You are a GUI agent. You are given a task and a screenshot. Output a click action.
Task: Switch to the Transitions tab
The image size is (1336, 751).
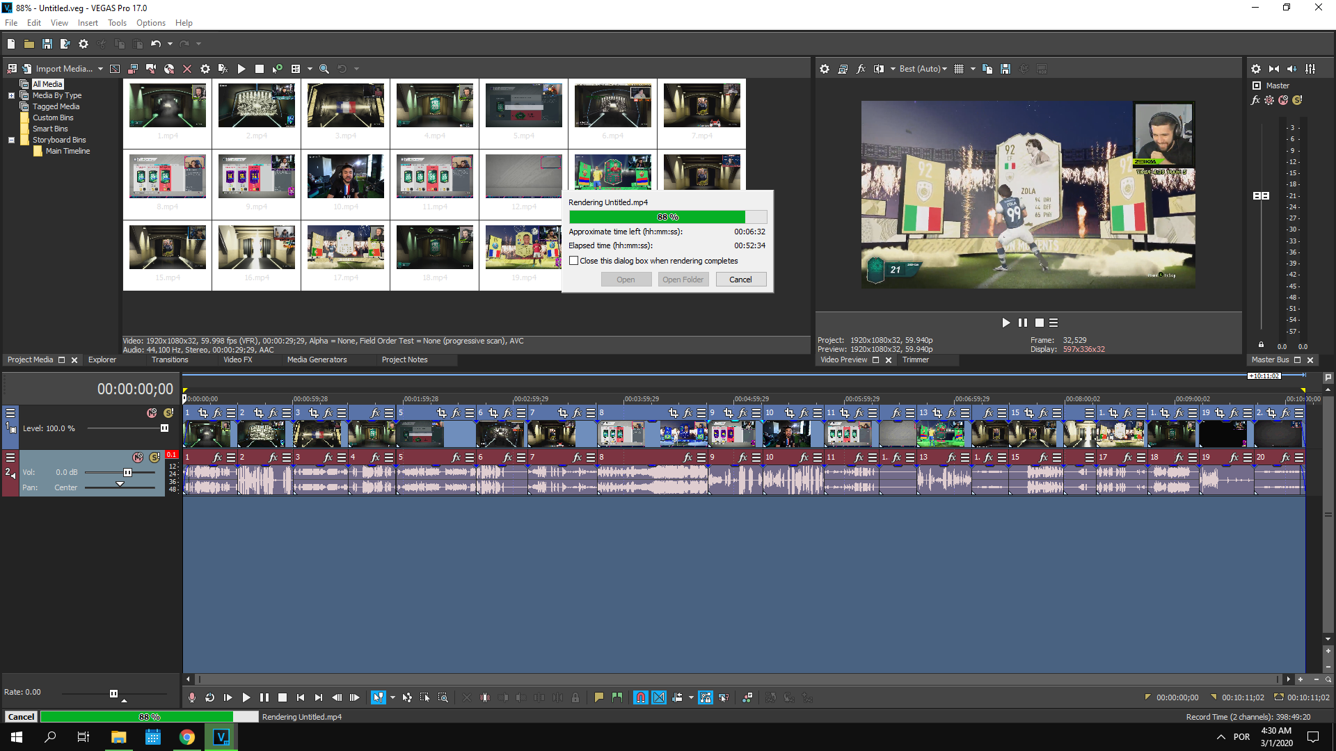[x=170, y=360]
